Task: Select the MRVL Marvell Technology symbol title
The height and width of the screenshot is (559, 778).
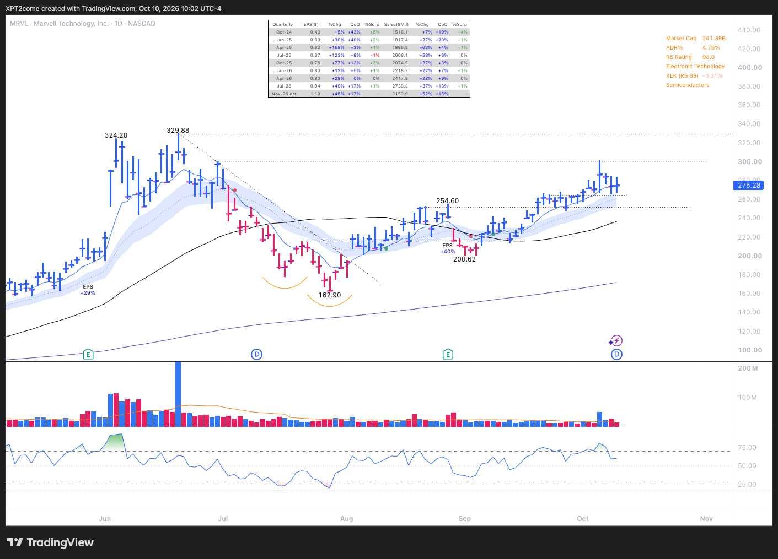Action: pos(83,24)
